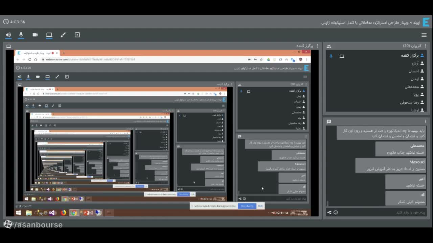Screen dimensions: 433x243
Task: Click the امیر chat message bubble
Action: pyautogui.click(x=406, y=182)
